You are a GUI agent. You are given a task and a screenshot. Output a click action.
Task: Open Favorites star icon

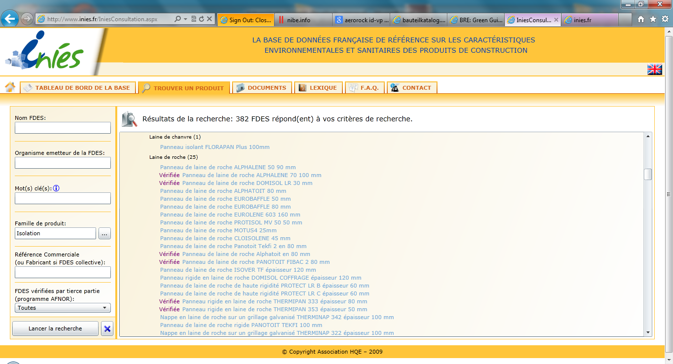[653, 19]
